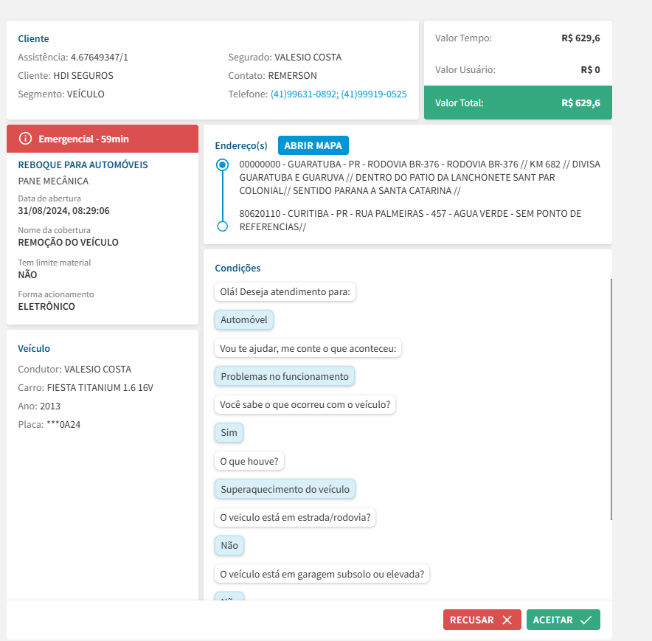Click the green Valor Total bar
Image resolution: width=652 pixels, height=641 pixels.
tap(518, 103)
